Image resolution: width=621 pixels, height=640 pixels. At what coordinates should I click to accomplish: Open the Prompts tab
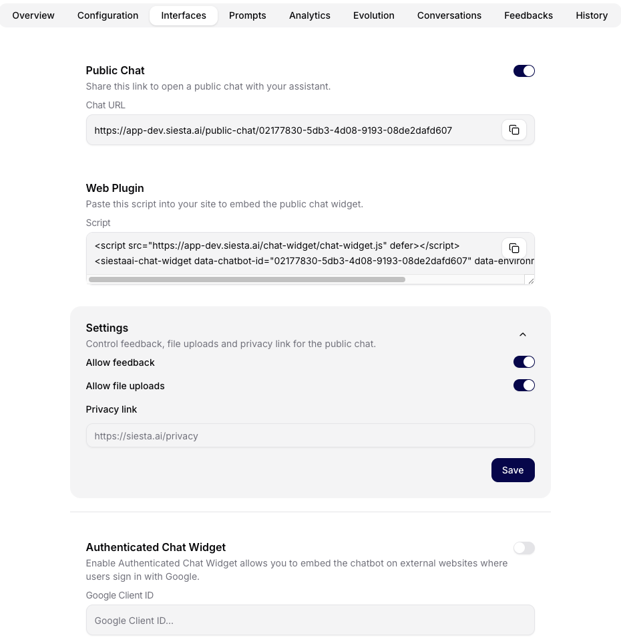pyautogui.click(x=247, y=15)
